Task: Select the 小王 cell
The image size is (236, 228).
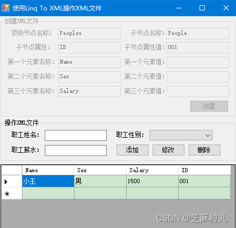Action: tap(48, 181)
